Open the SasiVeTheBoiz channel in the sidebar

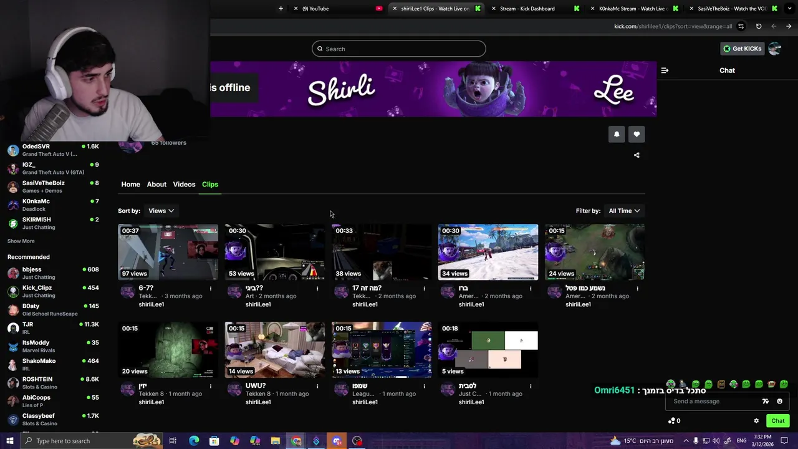[53, 186]
